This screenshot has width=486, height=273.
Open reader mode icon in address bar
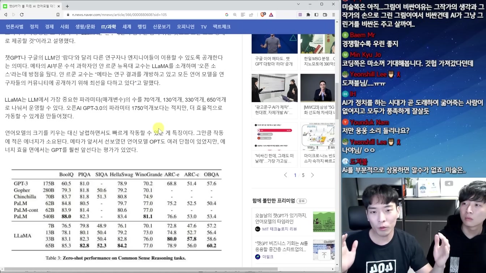coord(243,15)
